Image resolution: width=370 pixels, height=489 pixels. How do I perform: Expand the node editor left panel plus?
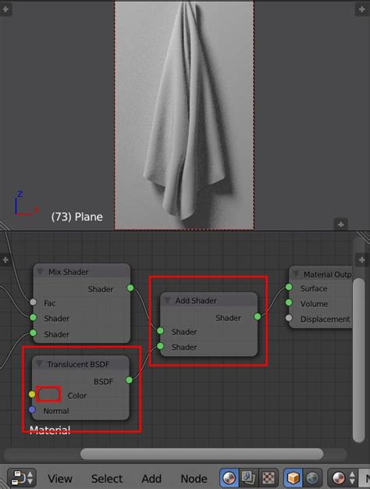click(5, 260)
